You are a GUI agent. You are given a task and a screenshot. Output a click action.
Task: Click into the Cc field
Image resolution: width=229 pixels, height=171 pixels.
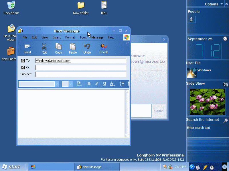pos(81,68)
